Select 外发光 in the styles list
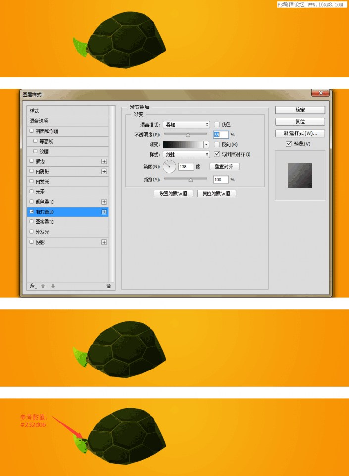The width and height of the screenshot is (349, 476). [67, 232]
